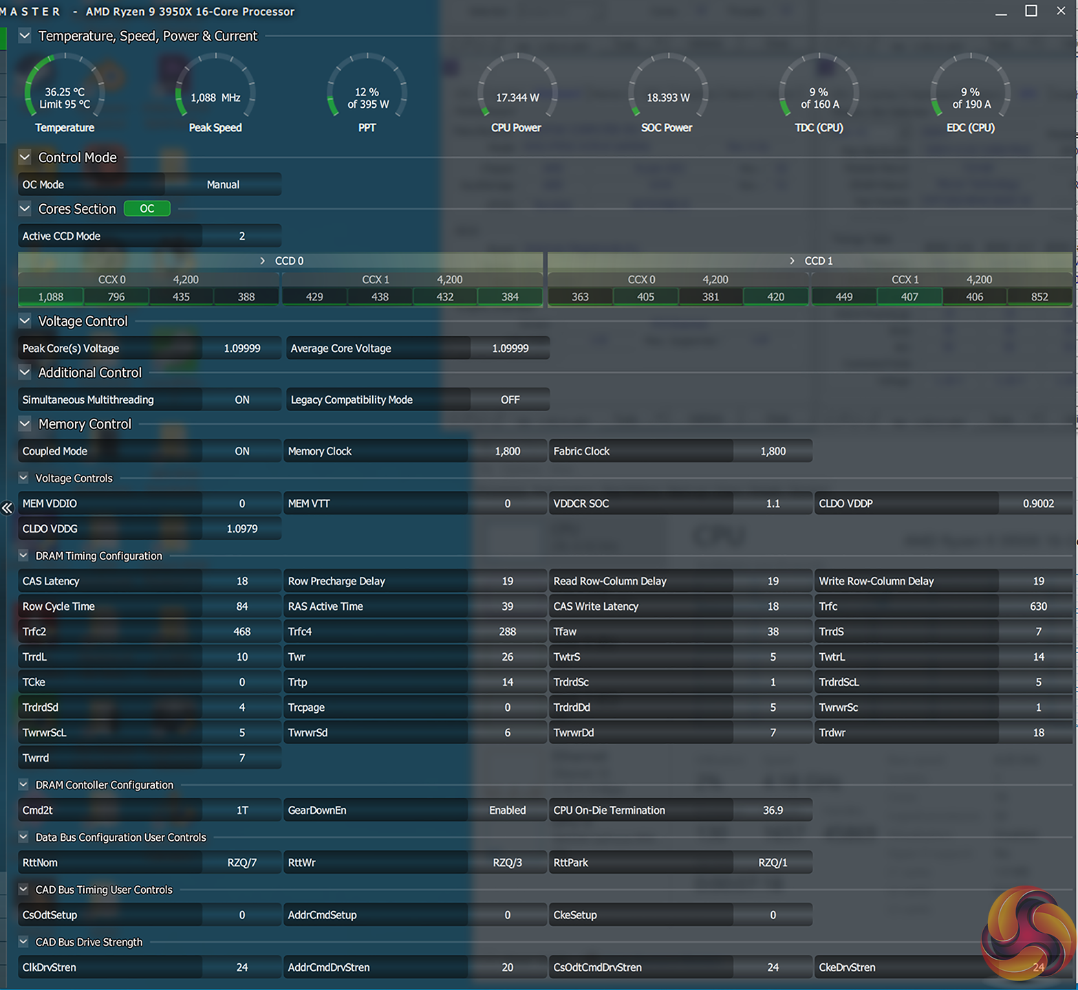Click the Average Core Voltage value

[x=510, y=348]
